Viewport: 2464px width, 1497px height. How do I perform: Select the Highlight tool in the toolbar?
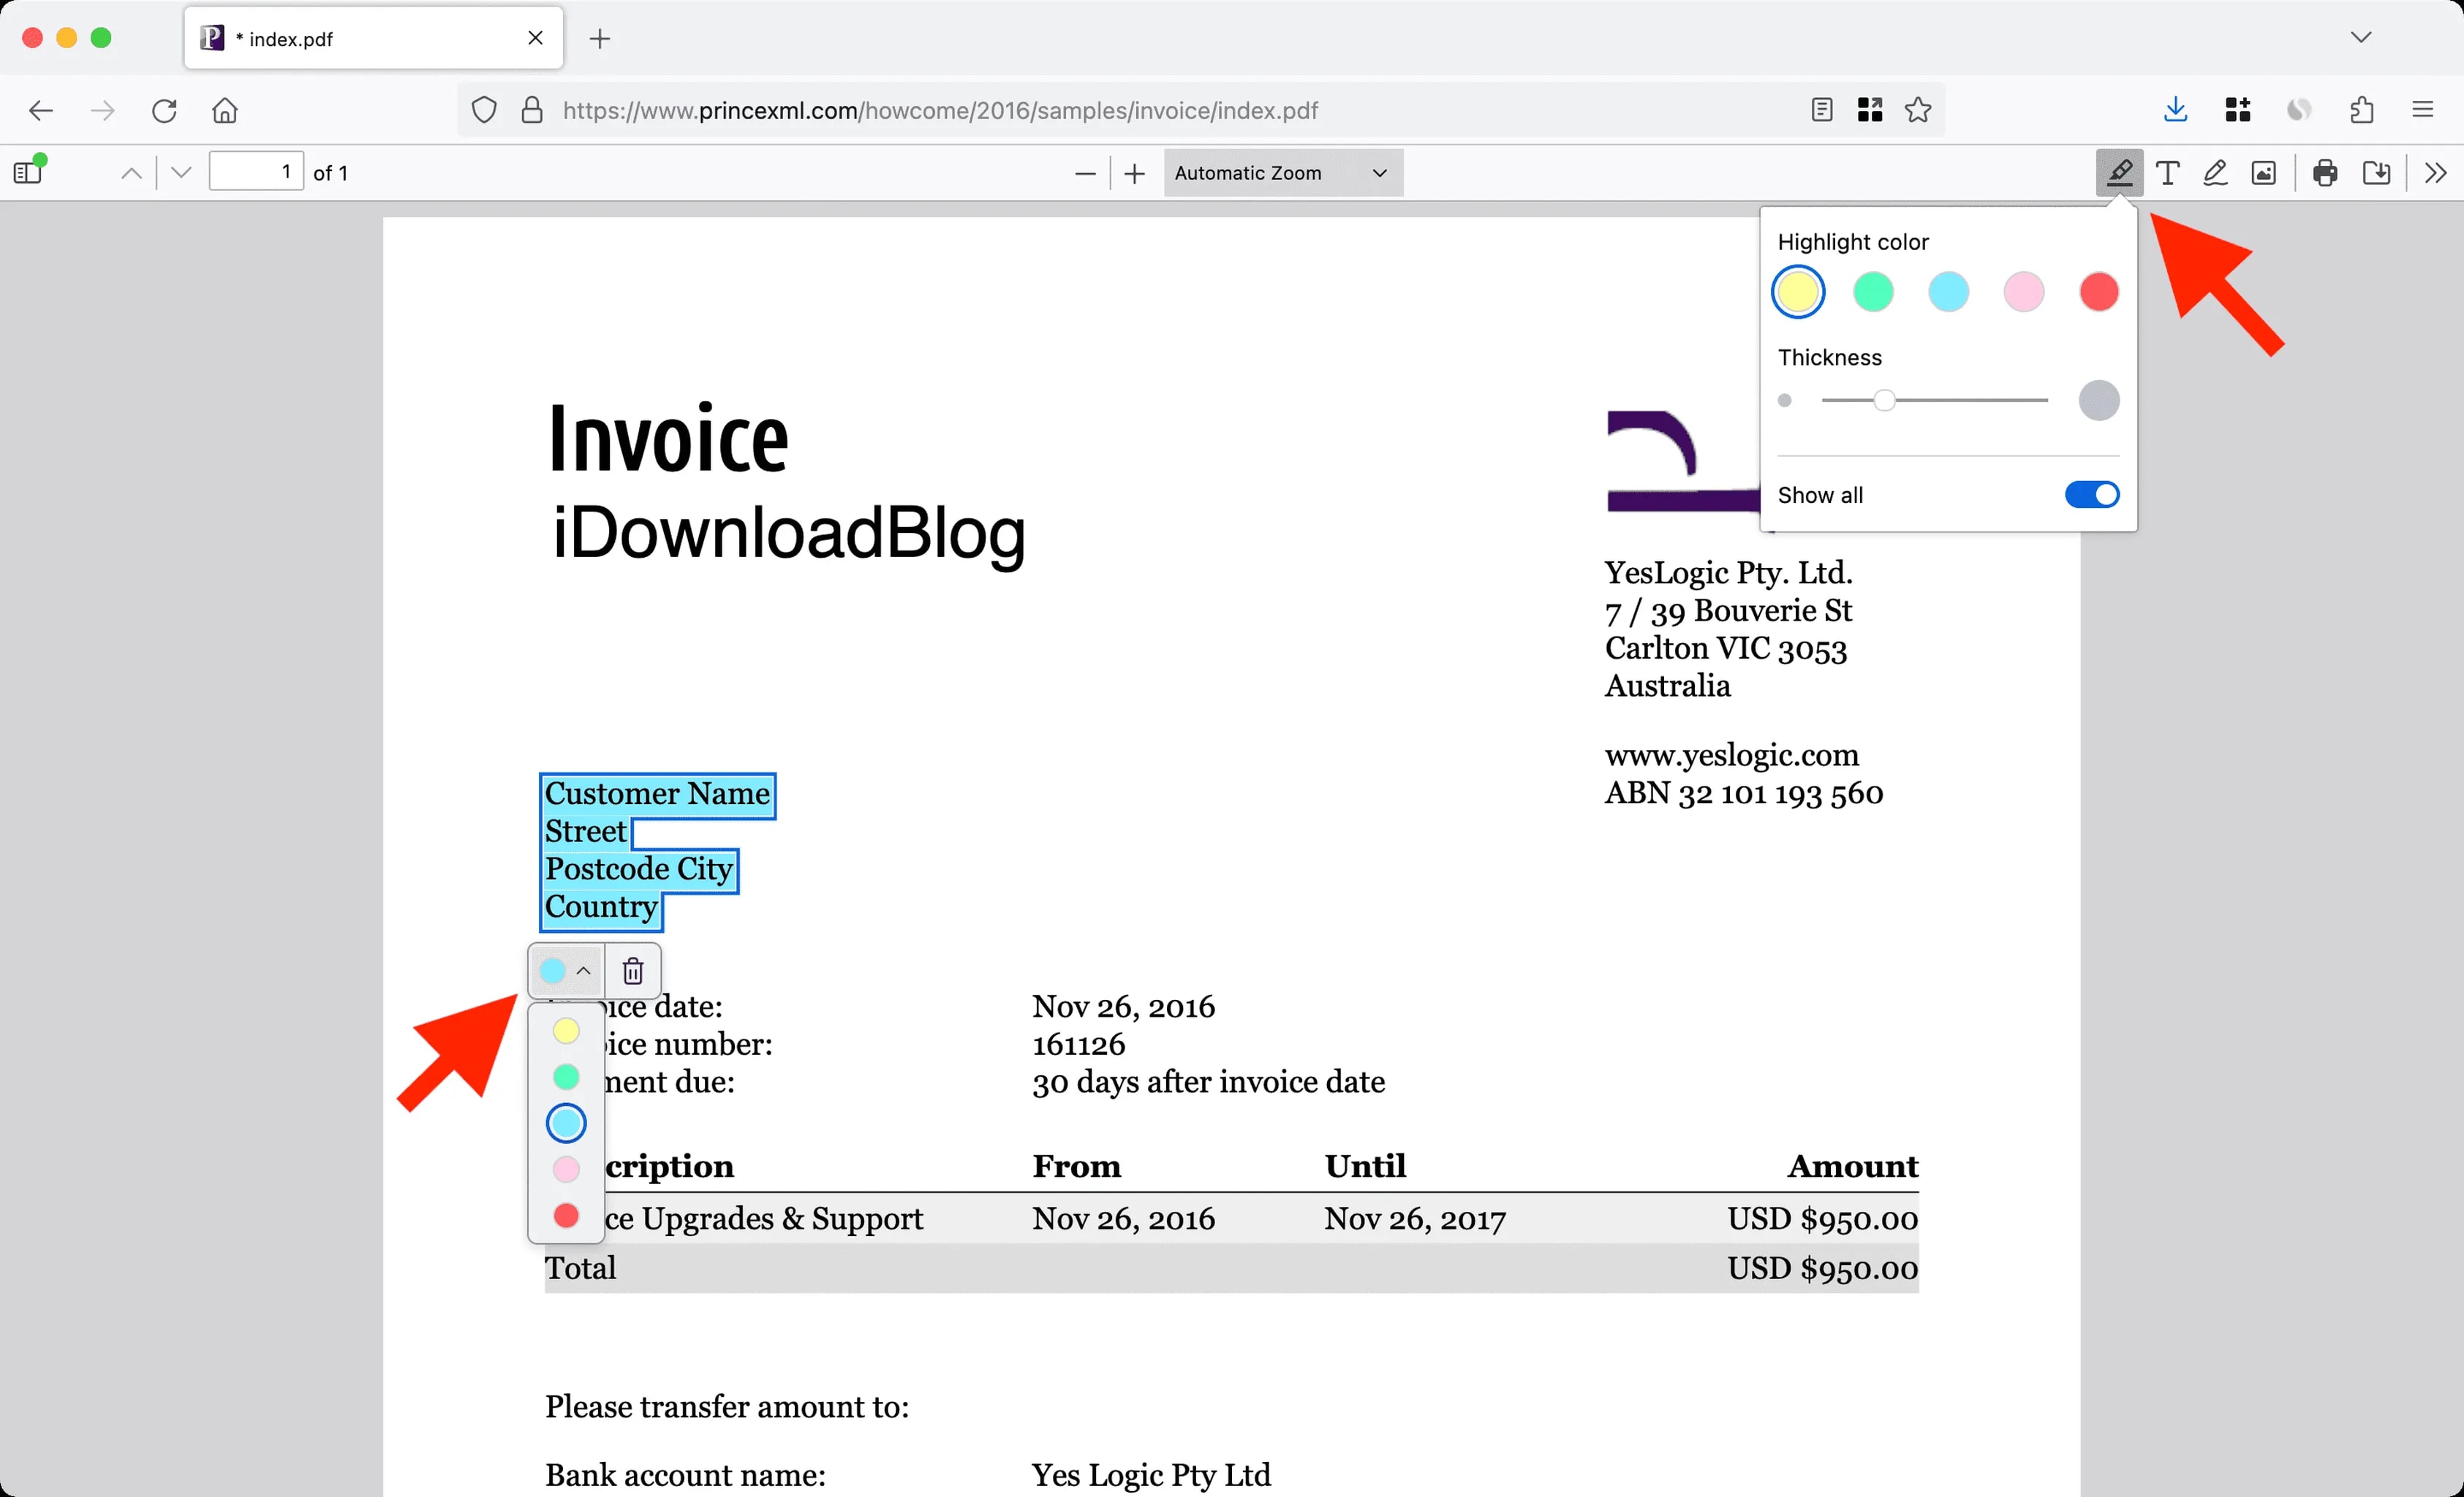point(2119,172)
